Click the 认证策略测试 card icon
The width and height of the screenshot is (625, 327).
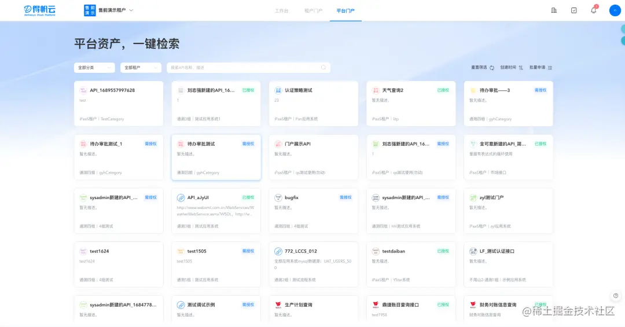point(278,90)
